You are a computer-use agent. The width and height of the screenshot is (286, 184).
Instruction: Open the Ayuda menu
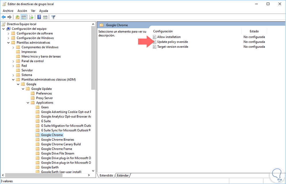pyautogui.click(x=43, y=11)
